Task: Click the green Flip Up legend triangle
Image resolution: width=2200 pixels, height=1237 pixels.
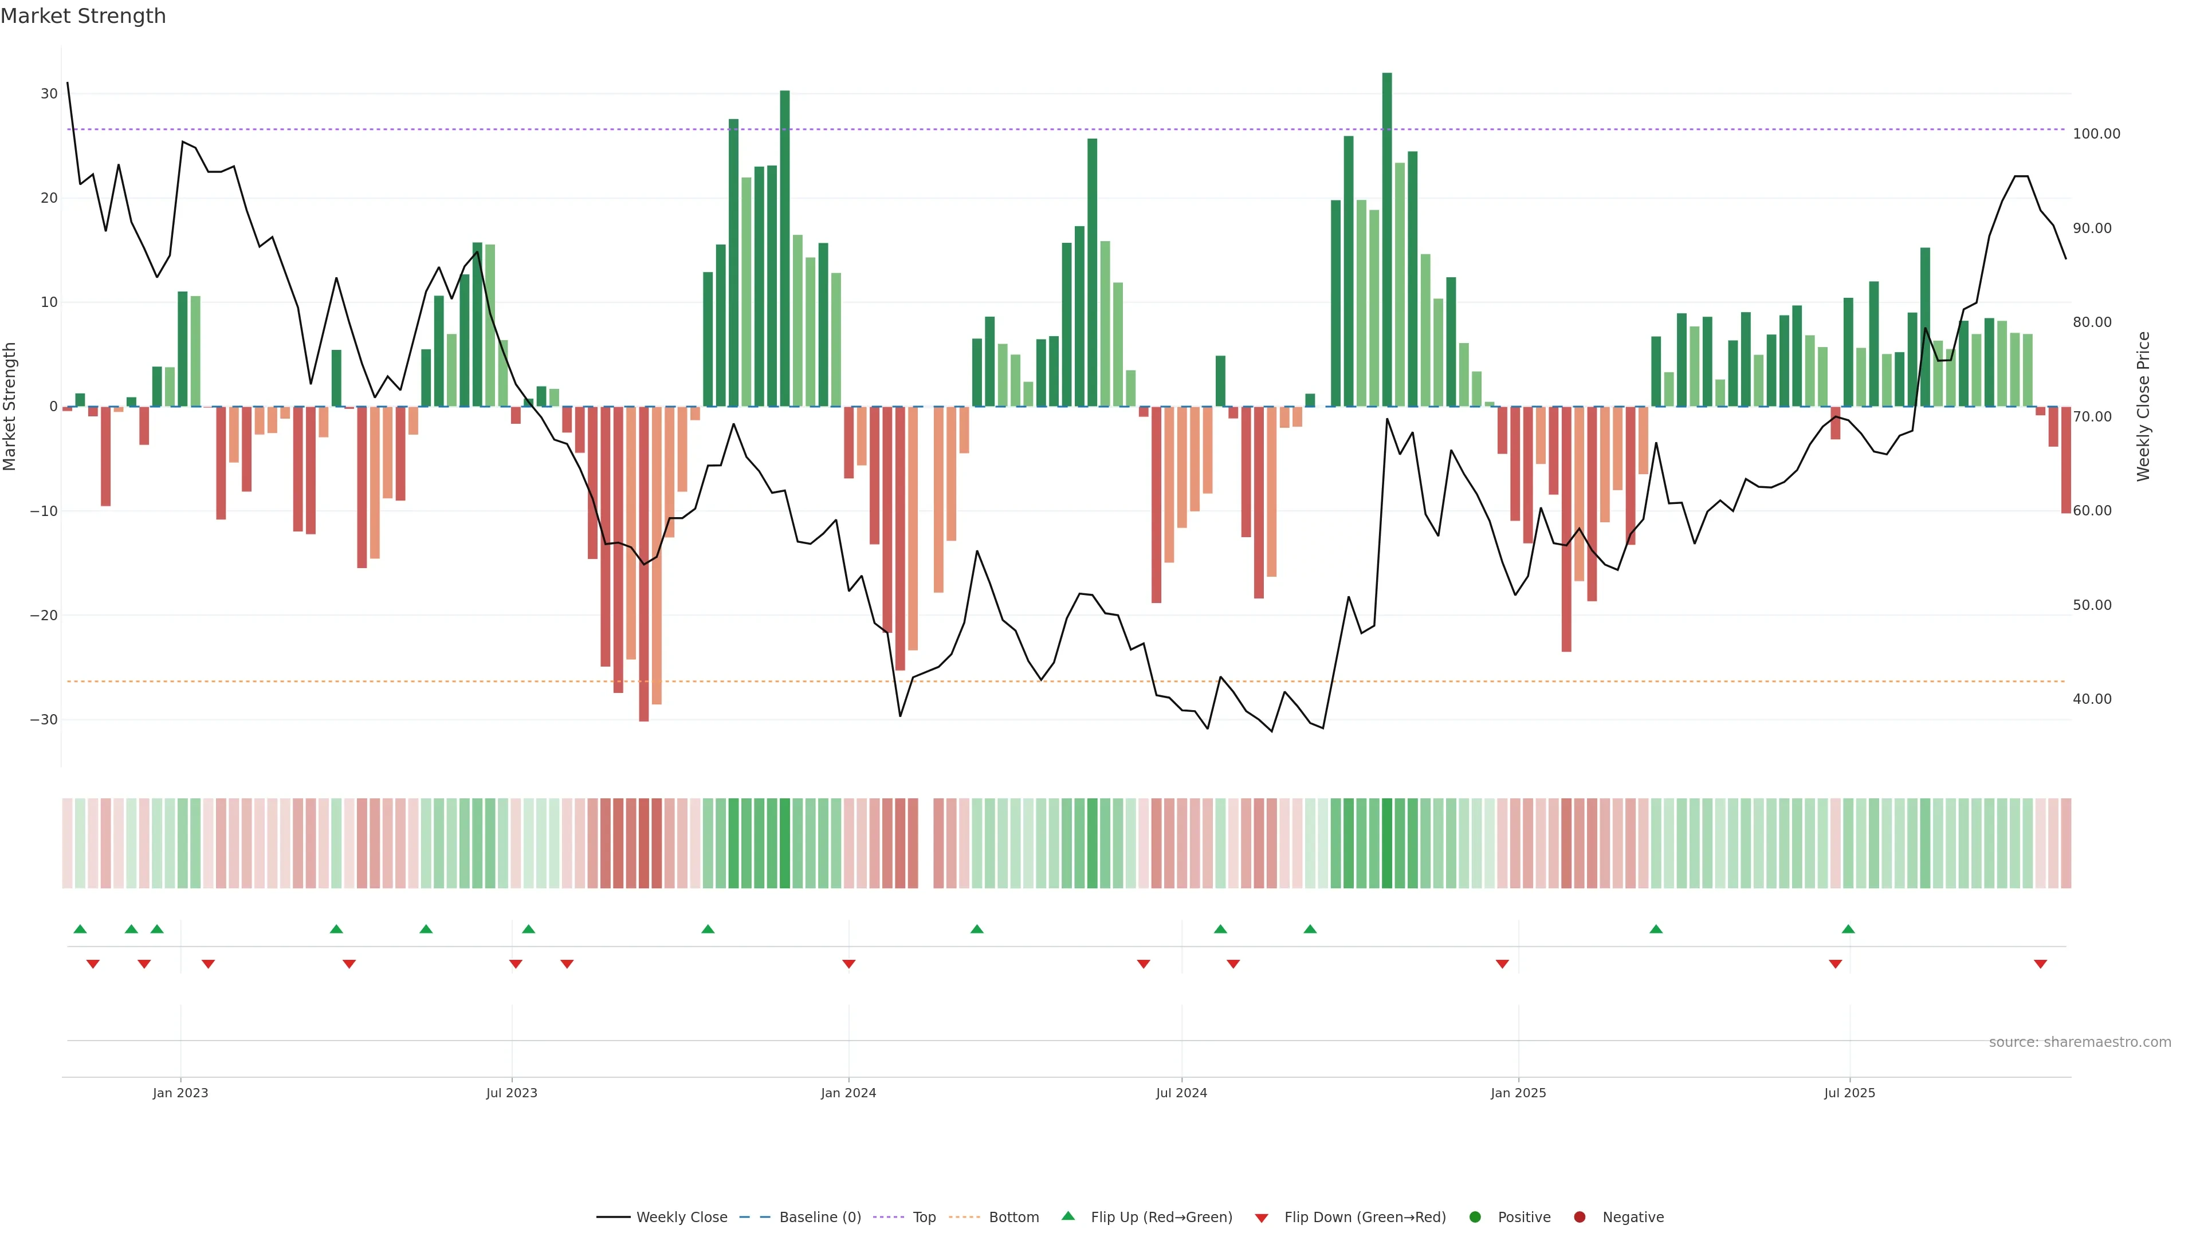Action: pos(1067,1216)
